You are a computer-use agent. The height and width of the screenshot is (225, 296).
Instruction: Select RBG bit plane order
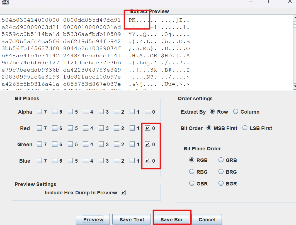[x=191, y=172]
